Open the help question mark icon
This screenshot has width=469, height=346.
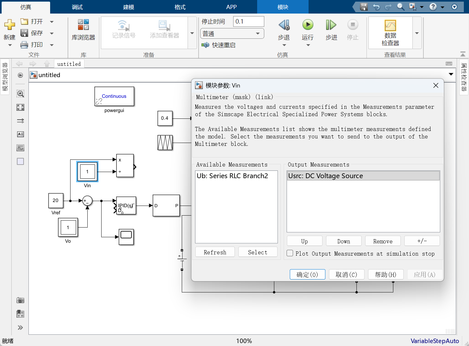pyautogui.click(x=433, y=7)
